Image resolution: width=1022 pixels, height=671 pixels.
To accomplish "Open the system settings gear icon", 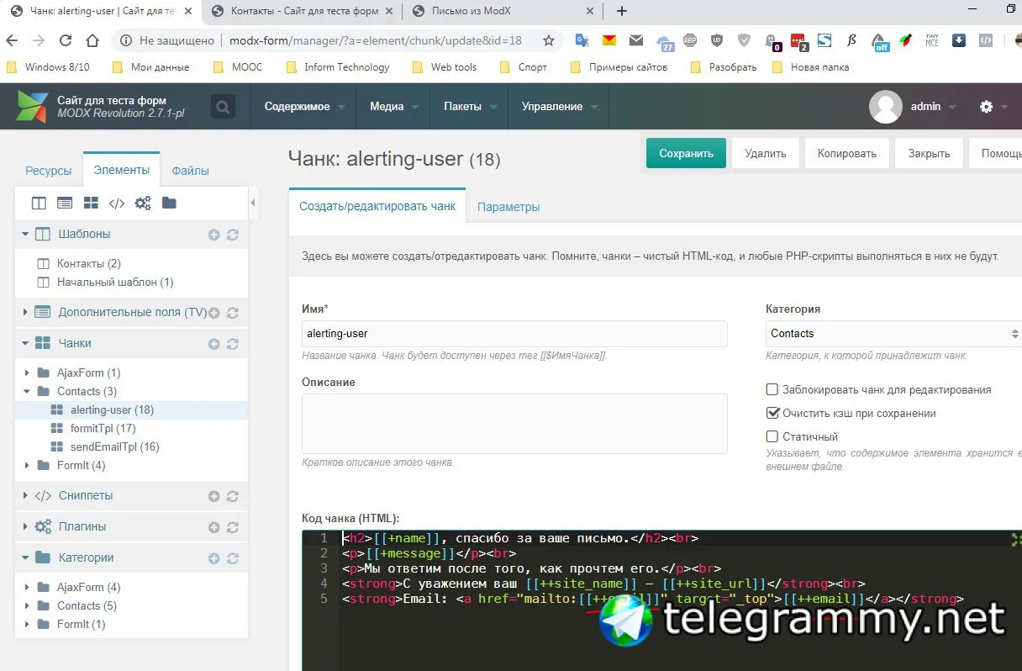I will tap(986, 107).
